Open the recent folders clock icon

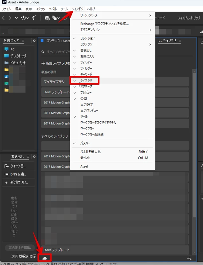point(24,18)
